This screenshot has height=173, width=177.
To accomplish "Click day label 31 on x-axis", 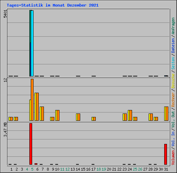I will (166, 169).
